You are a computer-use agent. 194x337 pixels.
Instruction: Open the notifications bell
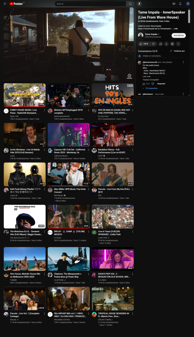click(180, 4)
